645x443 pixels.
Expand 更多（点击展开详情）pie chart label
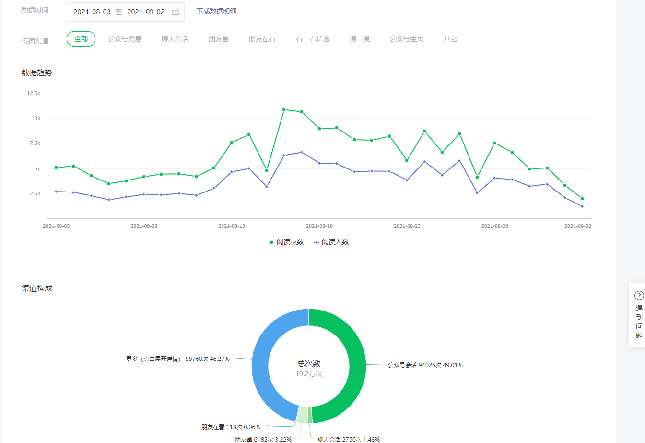(177, 359)
